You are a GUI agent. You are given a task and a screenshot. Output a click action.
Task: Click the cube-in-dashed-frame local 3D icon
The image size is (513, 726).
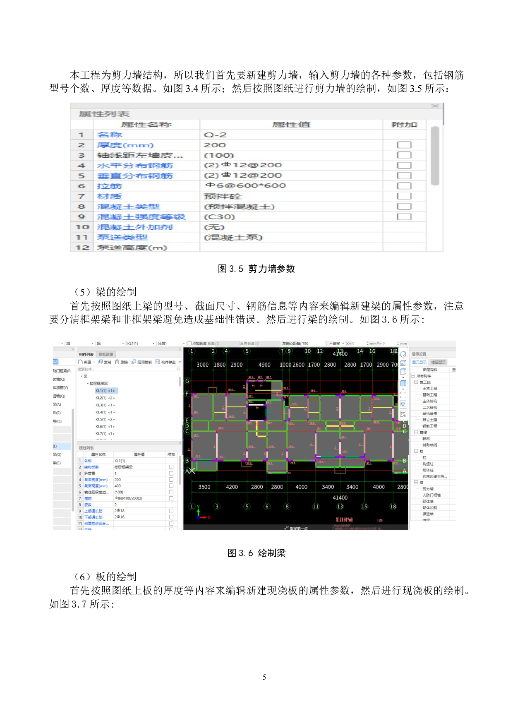pyautogui.click(x=403, y=404)
